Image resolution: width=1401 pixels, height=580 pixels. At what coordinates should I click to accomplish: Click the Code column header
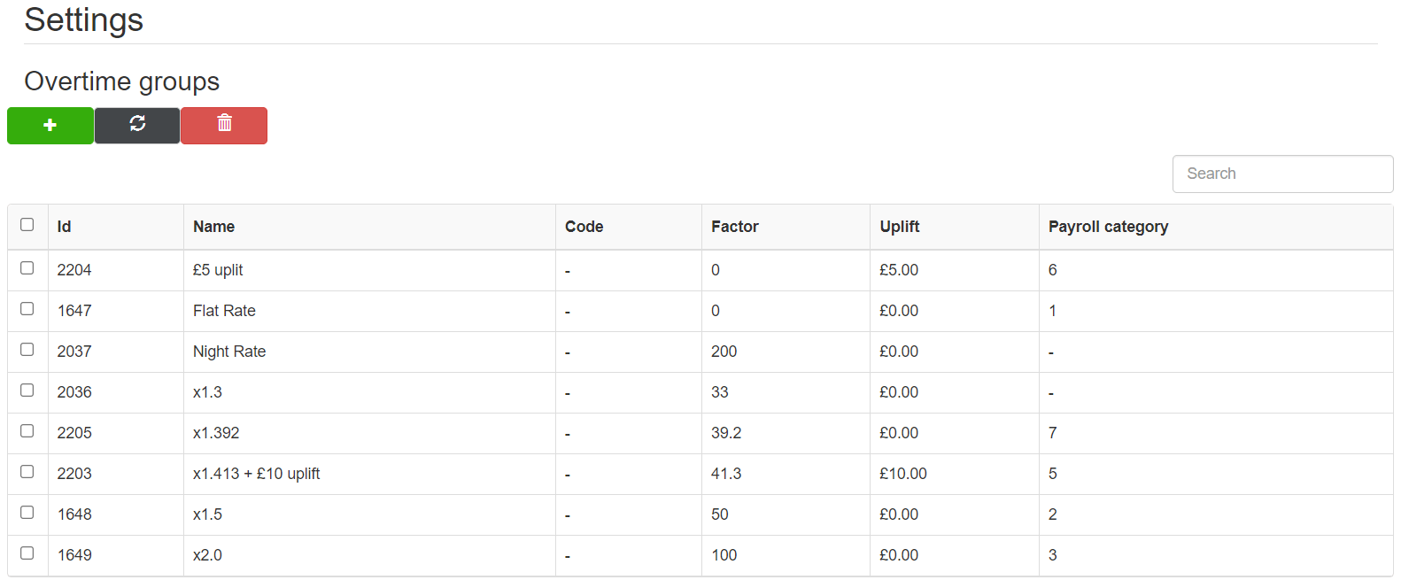pos(584,227)
